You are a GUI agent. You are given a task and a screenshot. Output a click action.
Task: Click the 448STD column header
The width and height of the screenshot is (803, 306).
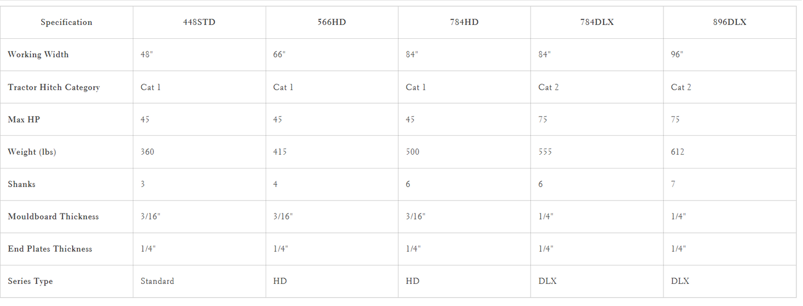(x=199, y=22)
